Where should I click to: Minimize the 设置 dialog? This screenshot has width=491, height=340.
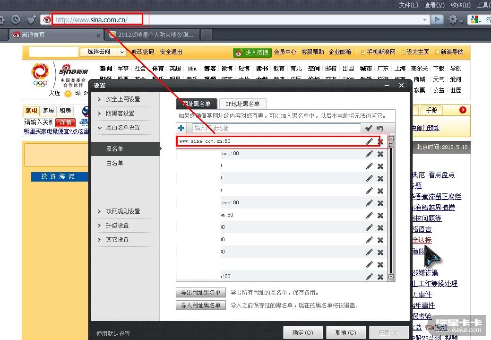[x=387, y=85]
